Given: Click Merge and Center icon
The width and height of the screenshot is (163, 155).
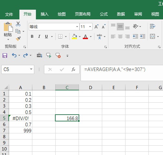Looking at the screenshot, I should [x=153, y=36].
